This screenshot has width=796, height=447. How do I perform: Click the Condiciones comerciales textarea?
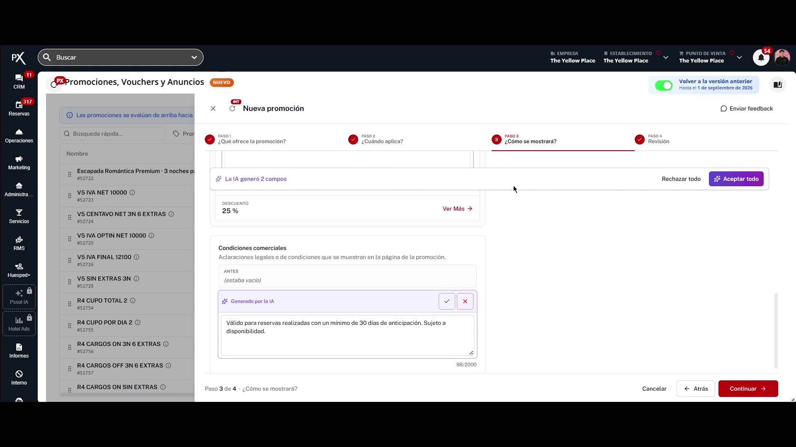pos(347,335)
